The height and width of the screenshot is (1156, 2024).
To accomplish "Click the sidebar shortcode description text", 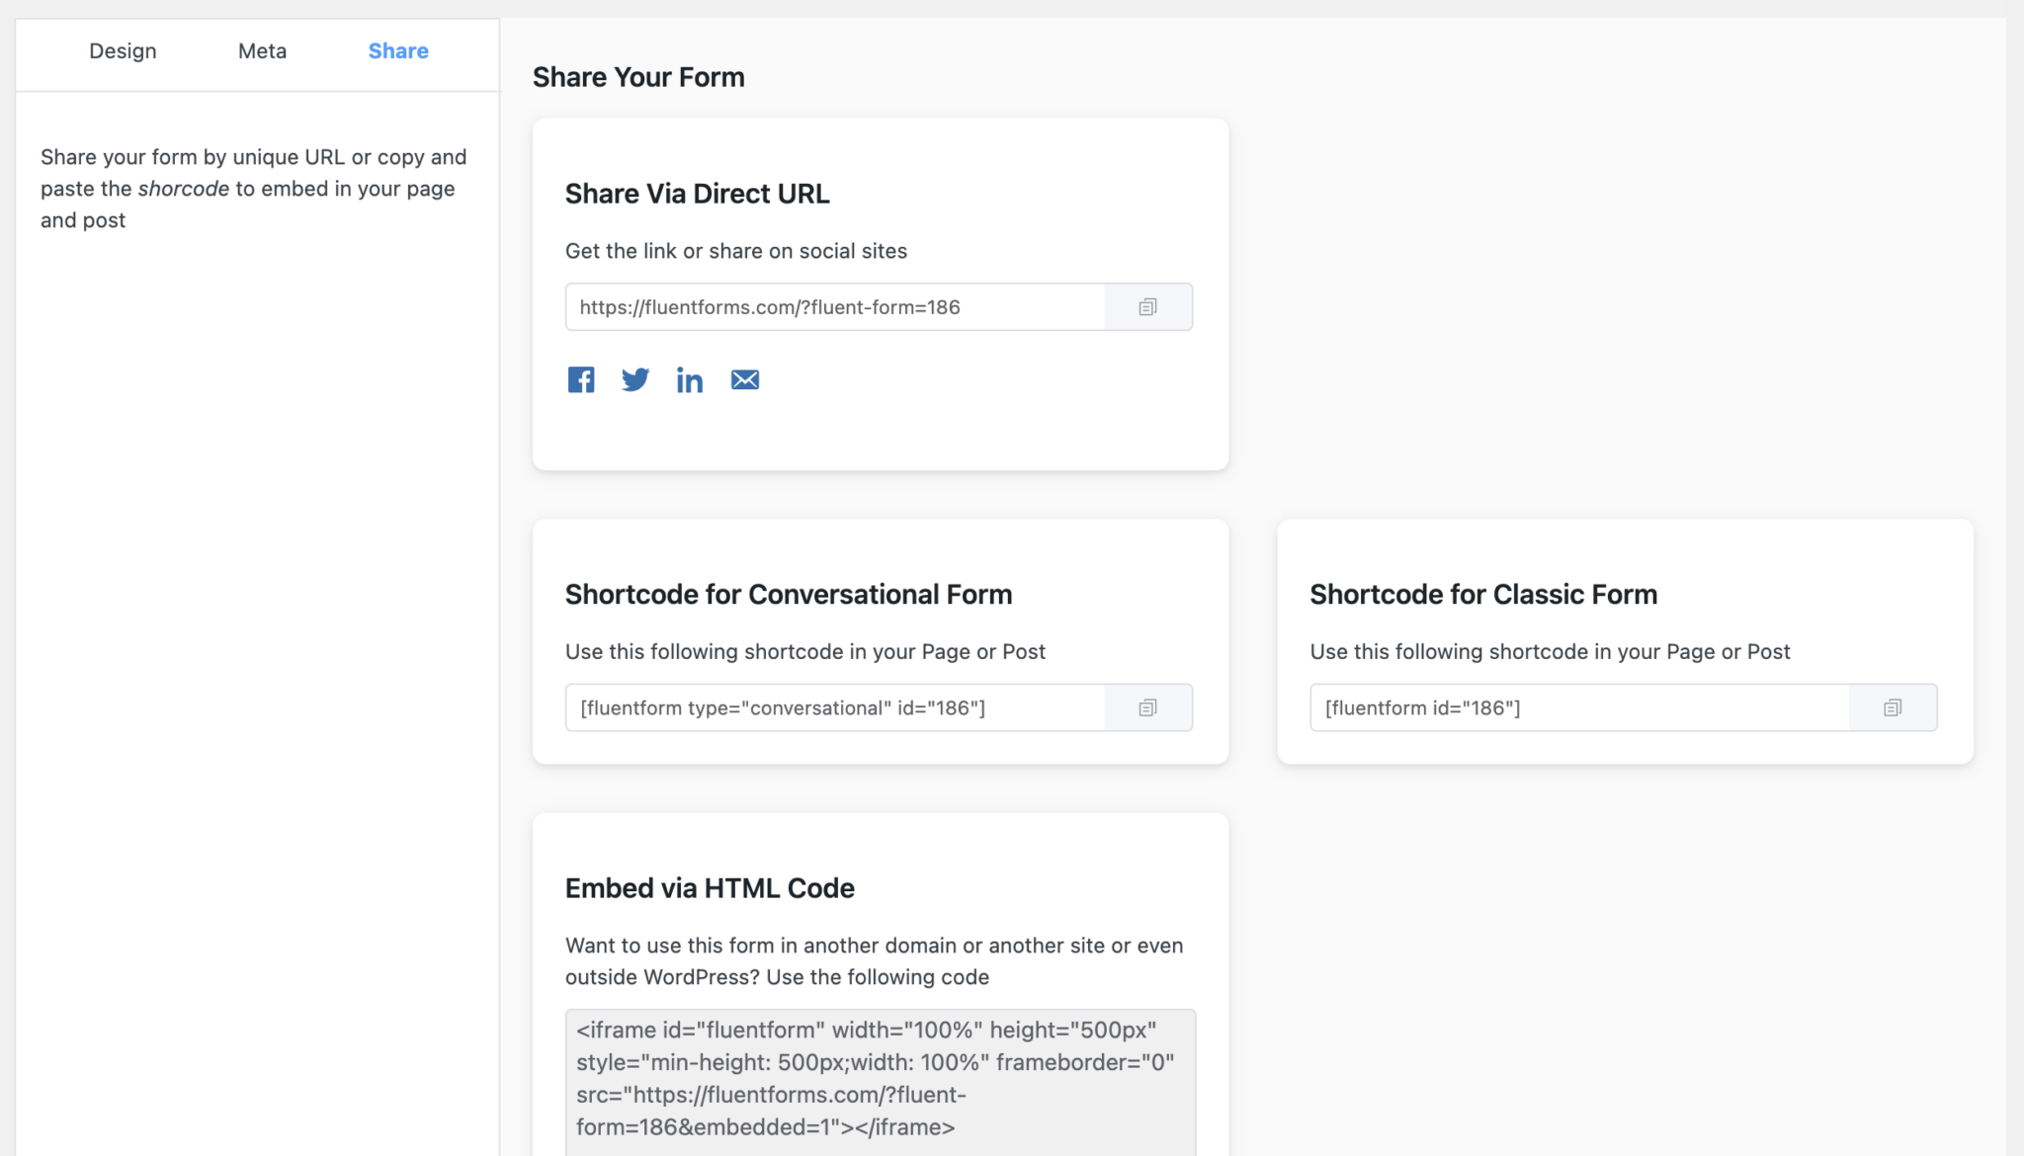I will (x=253, y=188).
